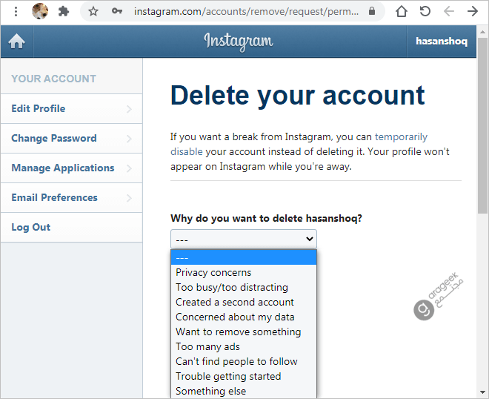This screenshot has height=399, width=489.
Task: Bookmark page with the star icon
Action: [x=93, y=12]
